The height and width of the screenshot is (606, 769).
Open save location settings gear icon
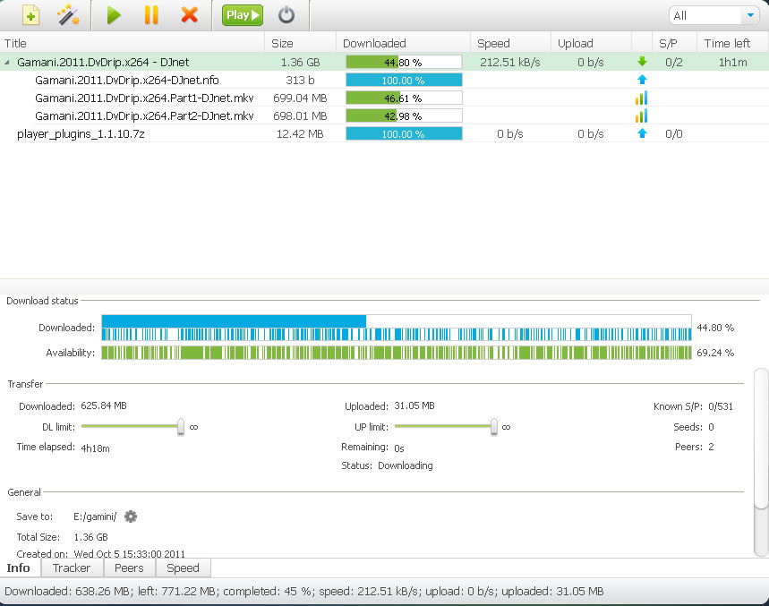point(131,516)
